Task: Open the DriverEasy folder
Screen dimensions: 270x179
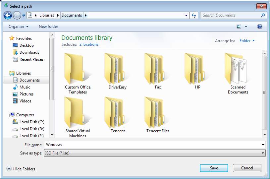Action: pos(117,72)
